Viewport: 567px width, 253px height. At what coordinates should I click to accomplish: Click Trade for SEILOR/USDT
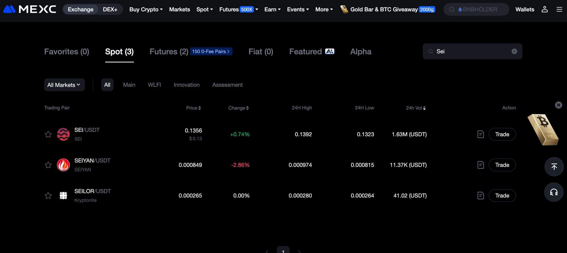(502, 196)
